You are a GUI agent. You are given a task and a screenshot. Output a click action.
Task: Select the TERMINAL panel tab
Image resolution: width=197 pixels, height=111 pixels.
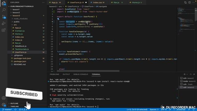[96, 74]
